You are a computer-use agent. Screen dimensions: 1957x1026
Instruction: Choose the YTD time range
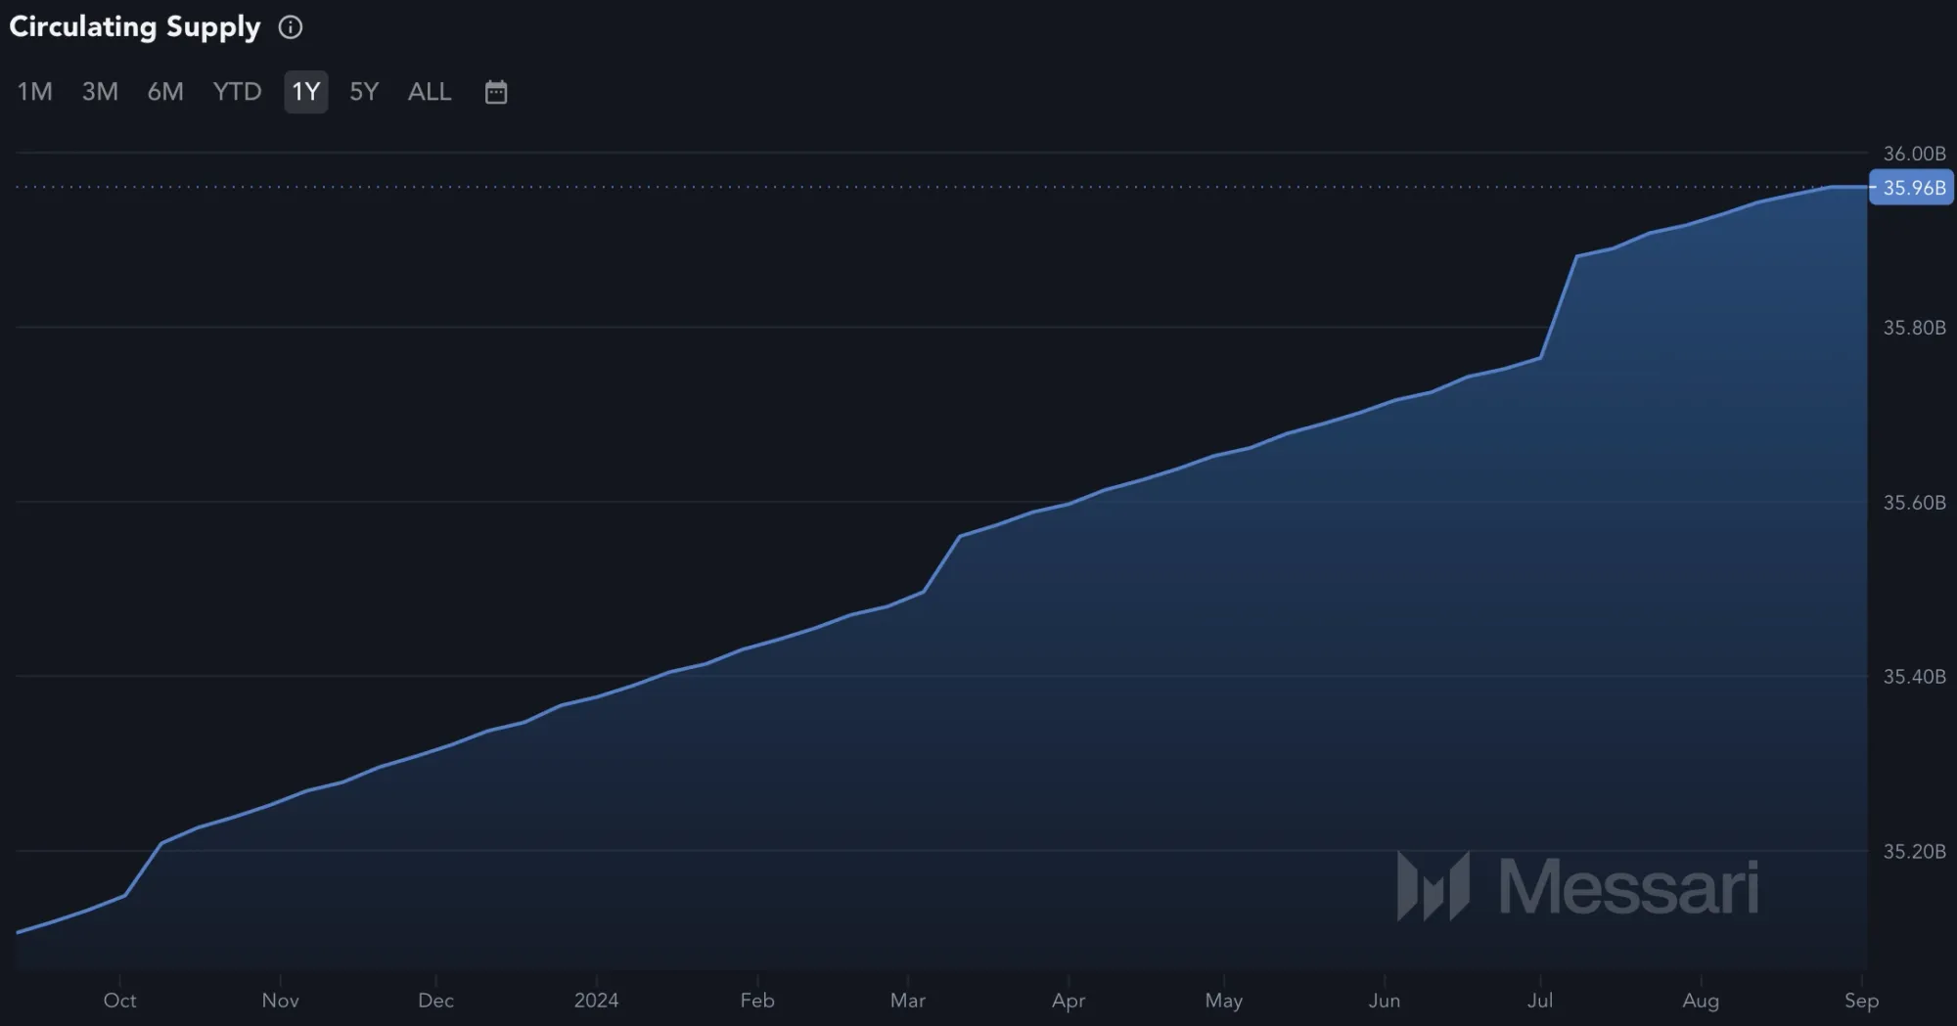[x=237, y=92]
